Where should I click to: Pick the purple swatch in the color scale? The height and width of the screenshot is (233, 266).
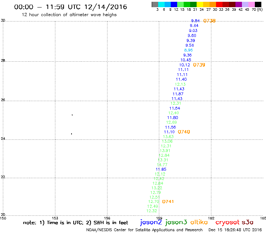coord(239,4)
